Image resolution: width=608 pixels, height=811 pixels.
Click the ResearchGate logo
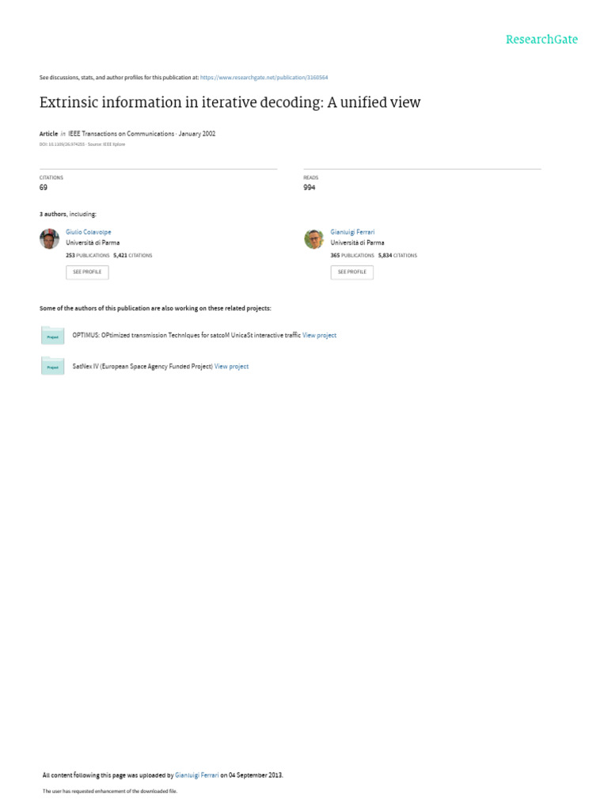(x=541, y=40)
